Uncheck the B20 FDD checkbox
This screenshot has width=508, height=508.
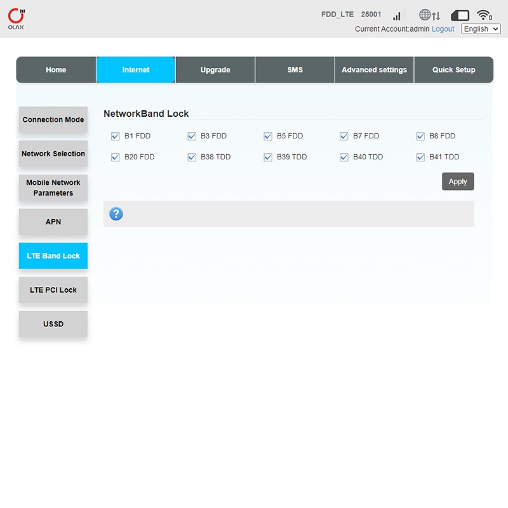[x=116, y=157]
